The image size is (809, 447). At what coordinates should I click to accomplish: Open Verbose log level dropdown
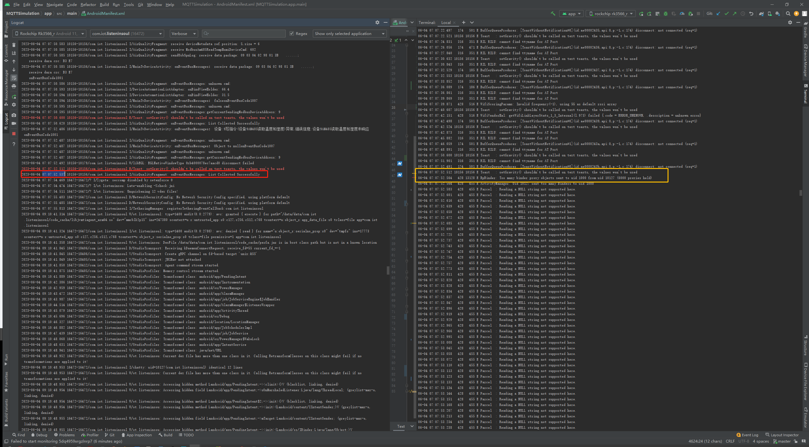coord(184,33)
